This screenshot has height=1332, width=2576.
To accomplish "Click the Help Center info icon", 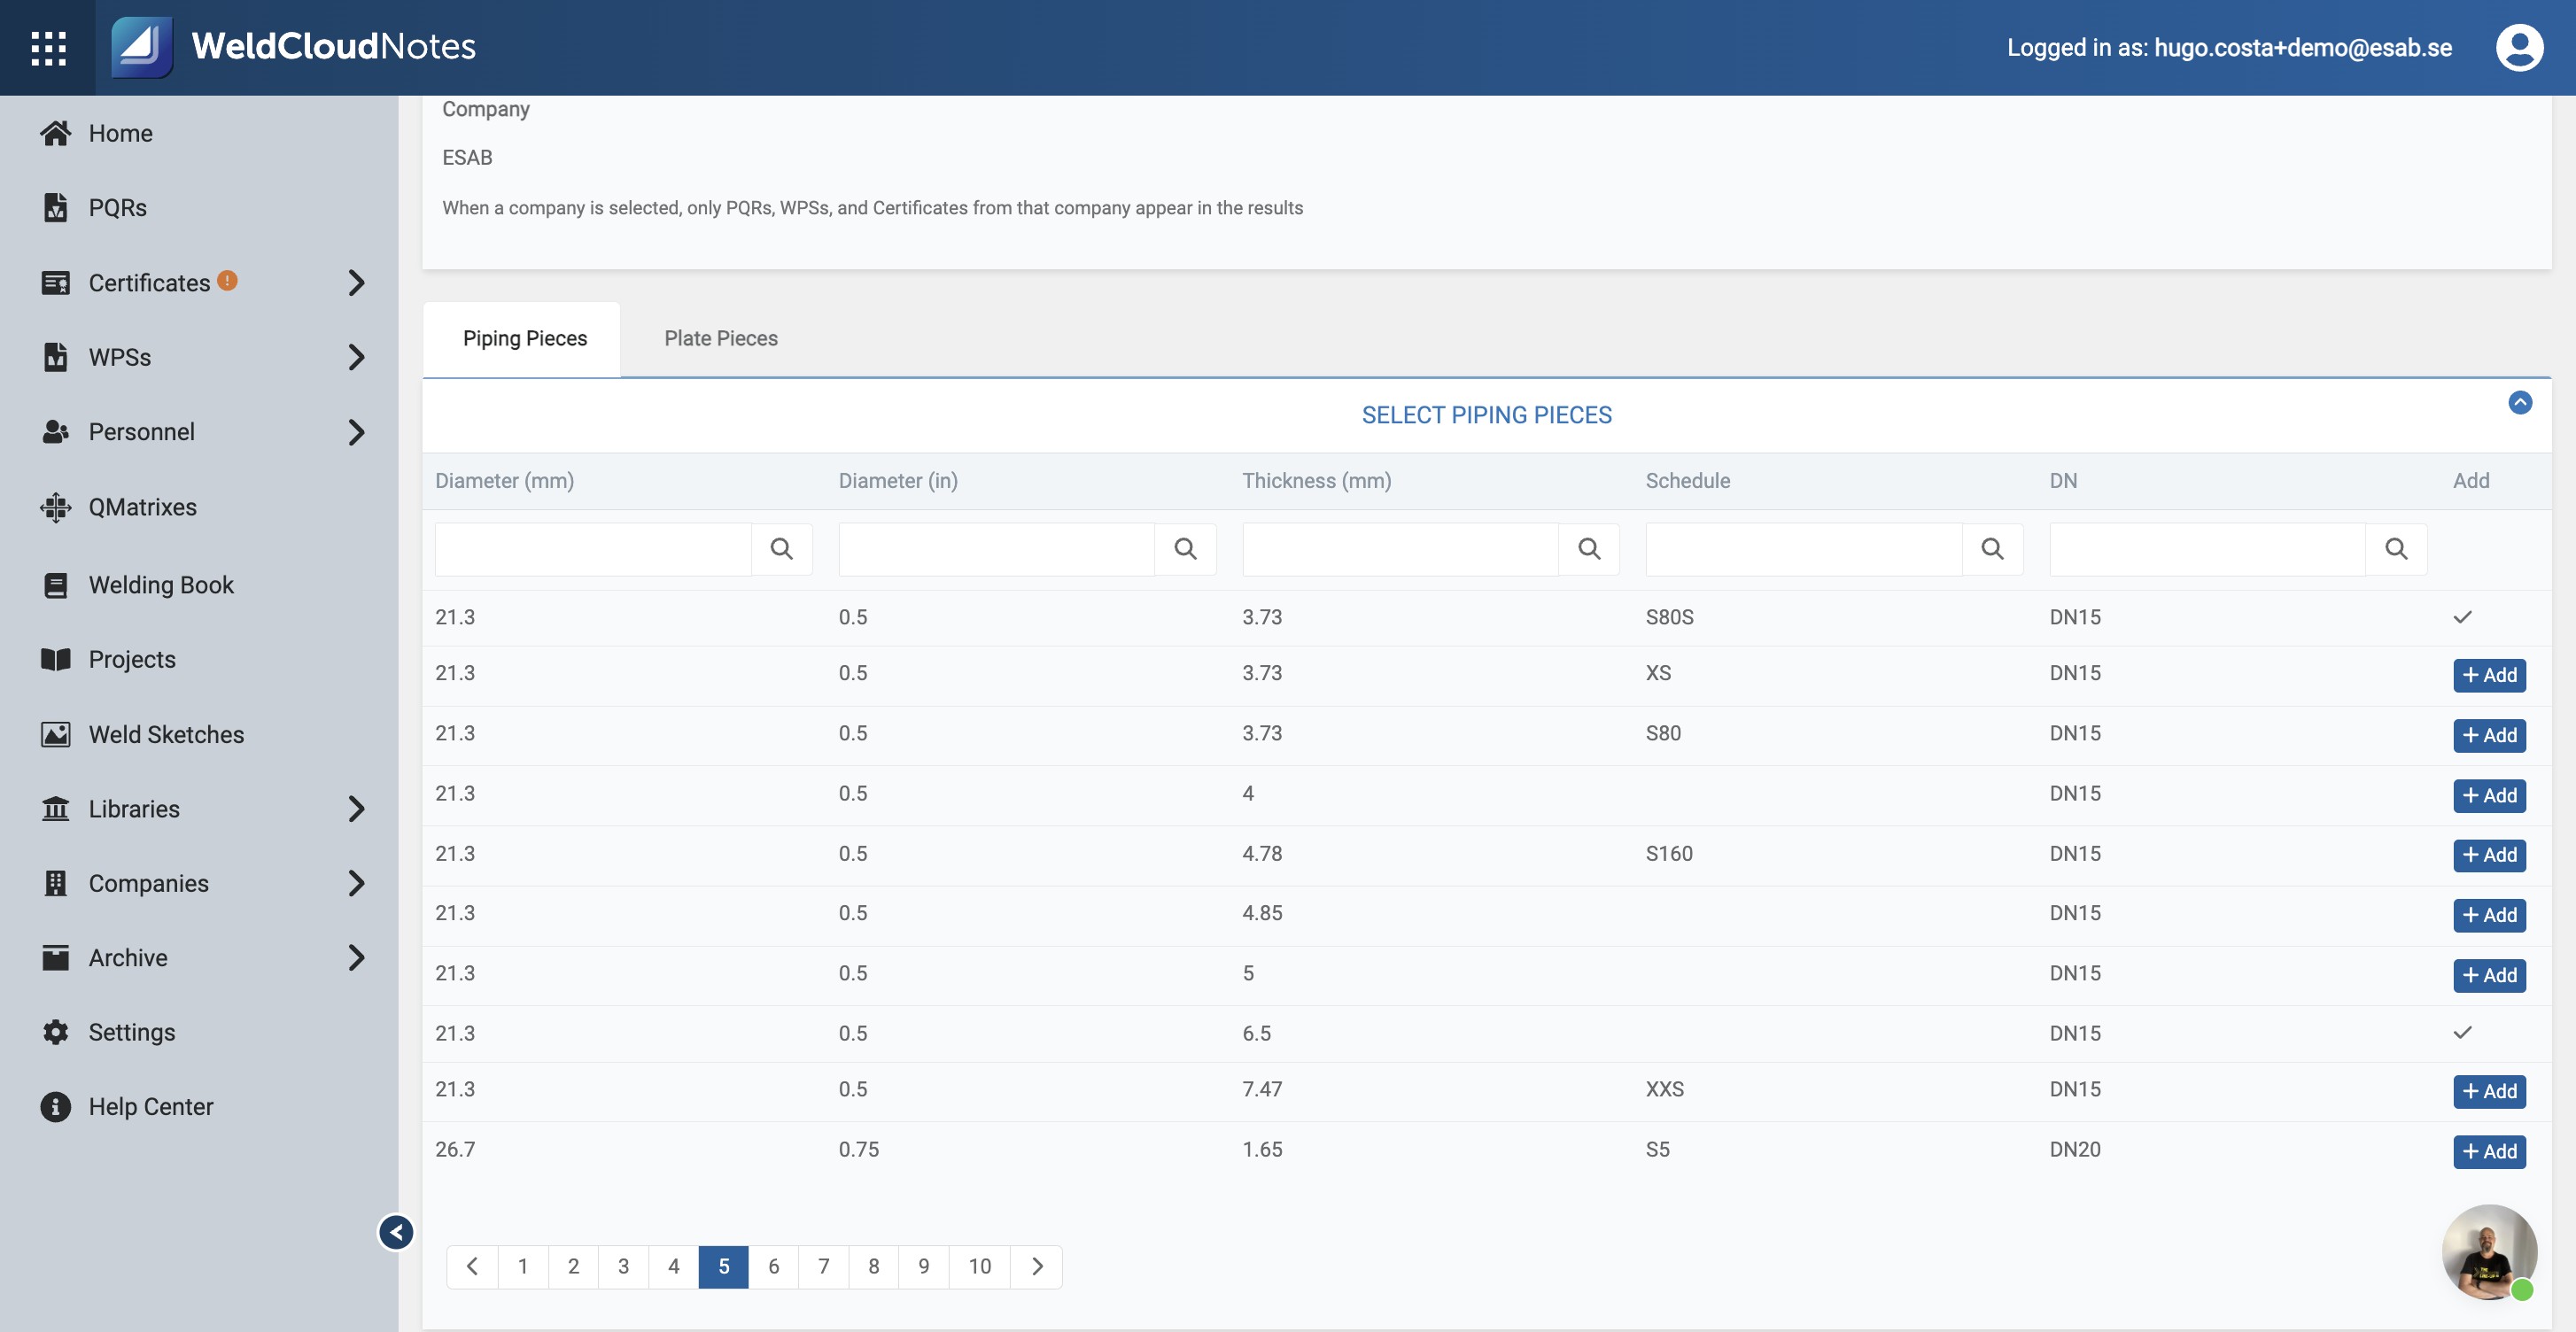I will coord(55,1106).
